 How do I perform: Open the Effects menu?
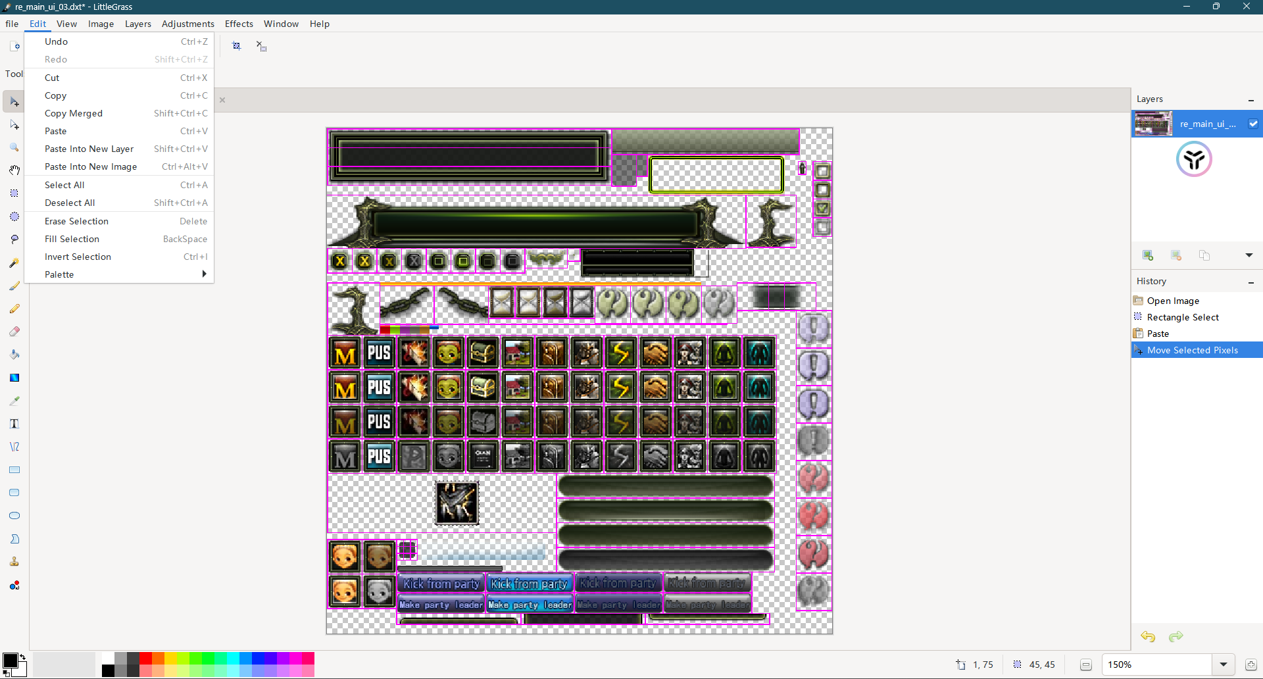click(x=239, y=24)
